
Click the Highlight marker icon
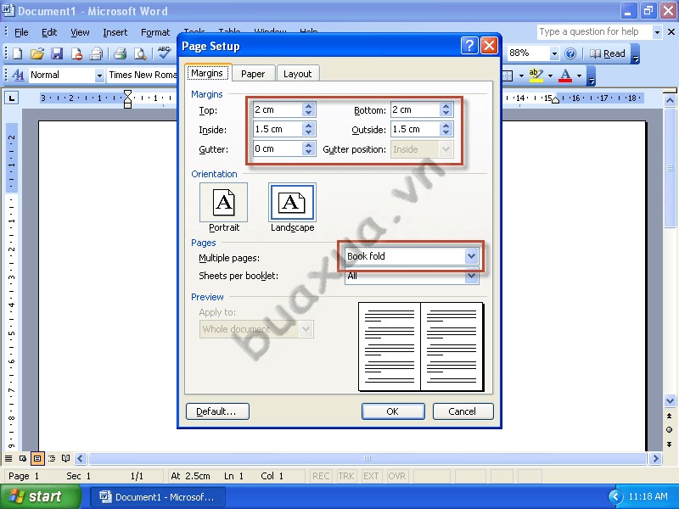(x=536, y=75)
